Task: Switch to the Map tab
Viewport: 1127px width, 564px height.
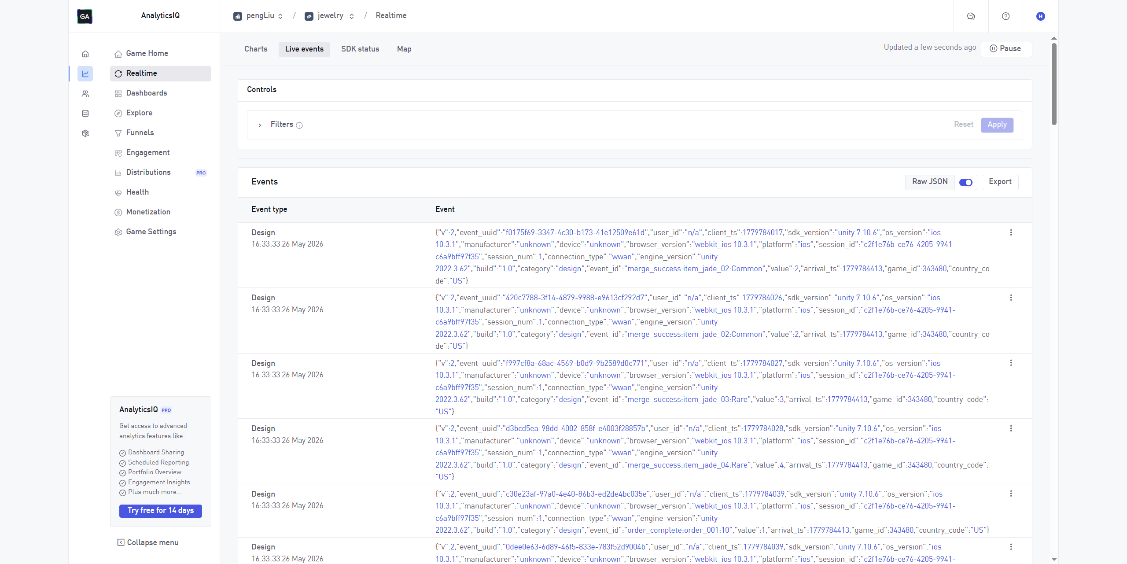Action: (404, 49)
